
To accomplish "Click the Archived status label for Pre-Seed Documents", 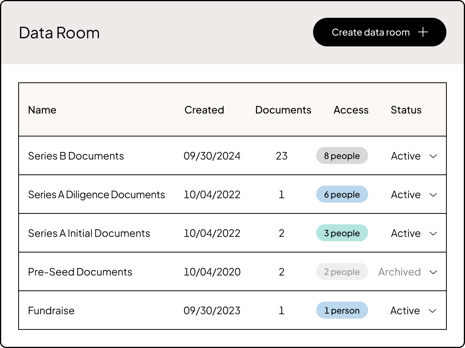I will coord(400,272).
